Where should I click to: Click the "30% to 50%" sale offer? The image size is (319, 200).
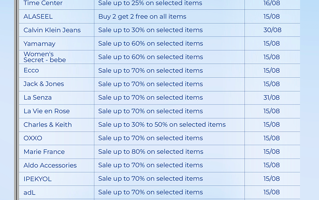162,125
